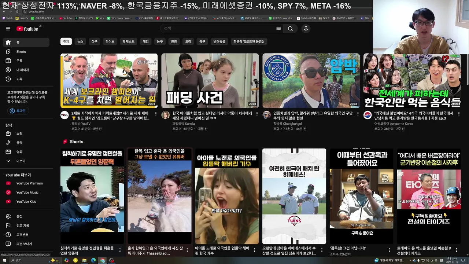This screenshot has width=469, height=264.
Task: Open the 한복 입고 혼자 온 외국인 Short
Action: click(159, 196)
